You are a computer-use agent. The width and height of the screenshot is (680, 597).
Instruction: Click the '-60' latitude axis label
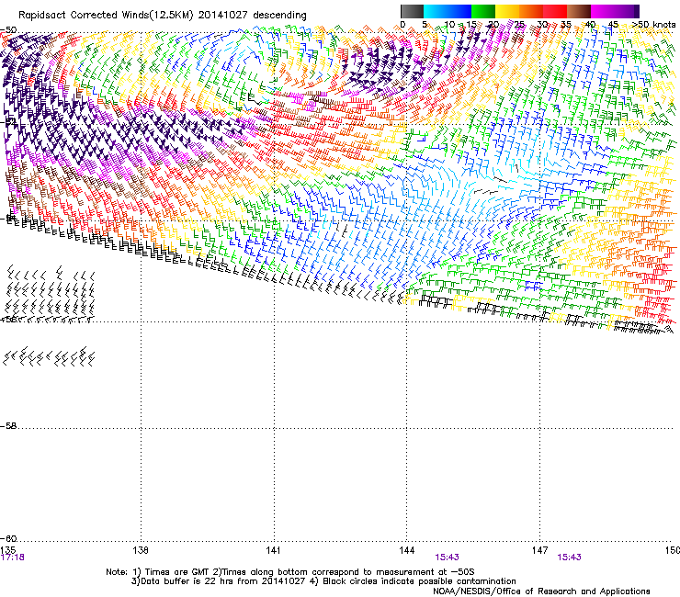point(8,539)
